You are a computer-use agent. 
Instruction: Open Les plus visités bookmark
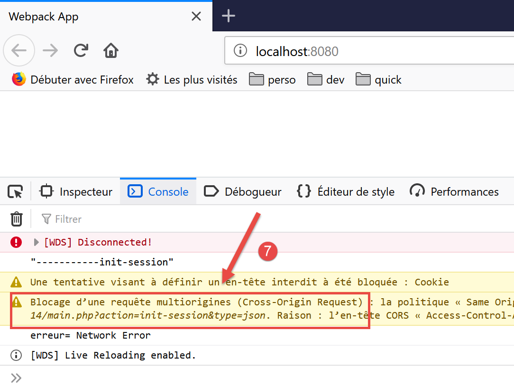pyautogui.click(x=192, y=80)
